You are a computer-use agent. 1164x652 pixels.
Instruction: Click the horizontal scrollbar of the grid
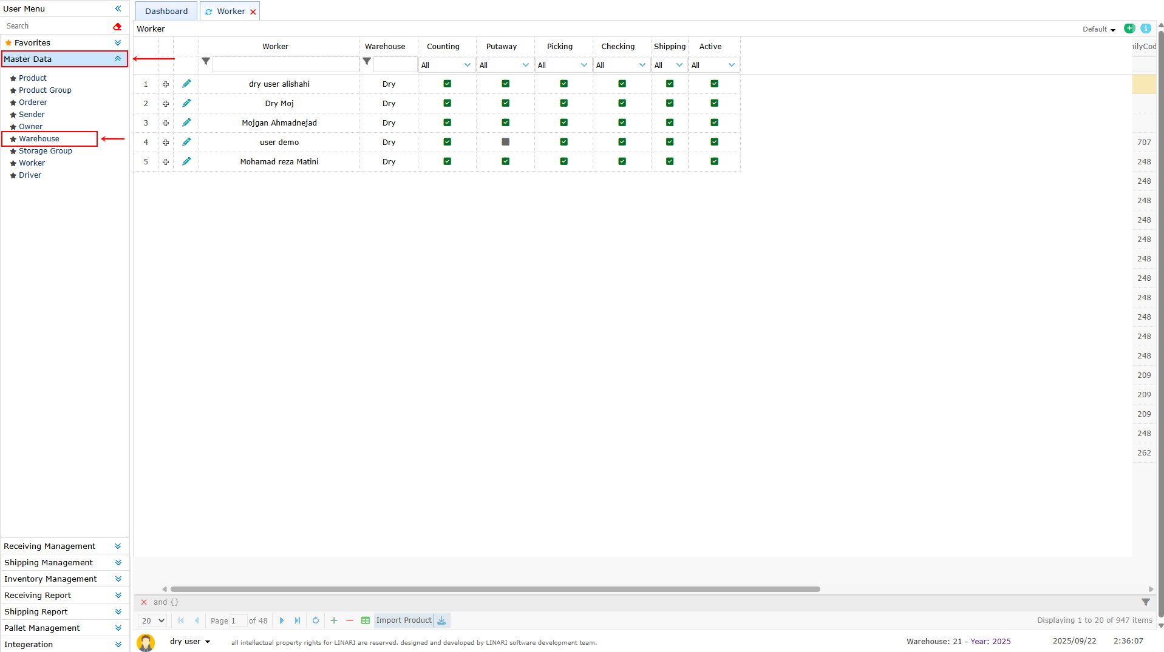click(x=495, y=589)
